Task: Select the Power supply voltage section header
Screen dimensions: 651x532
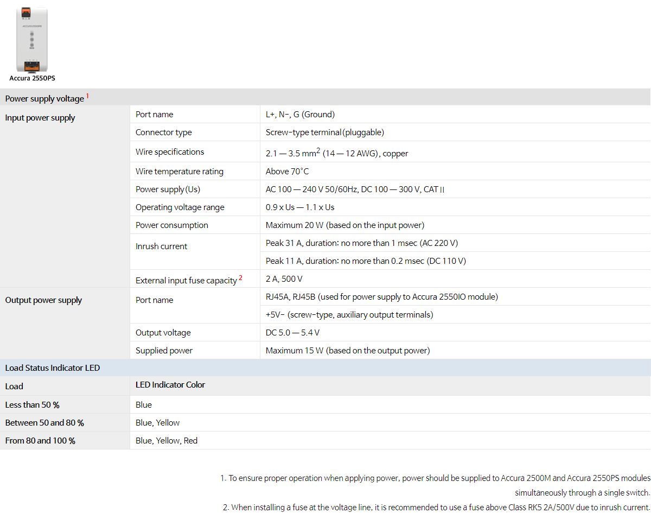Action: [x=44, y=99]
